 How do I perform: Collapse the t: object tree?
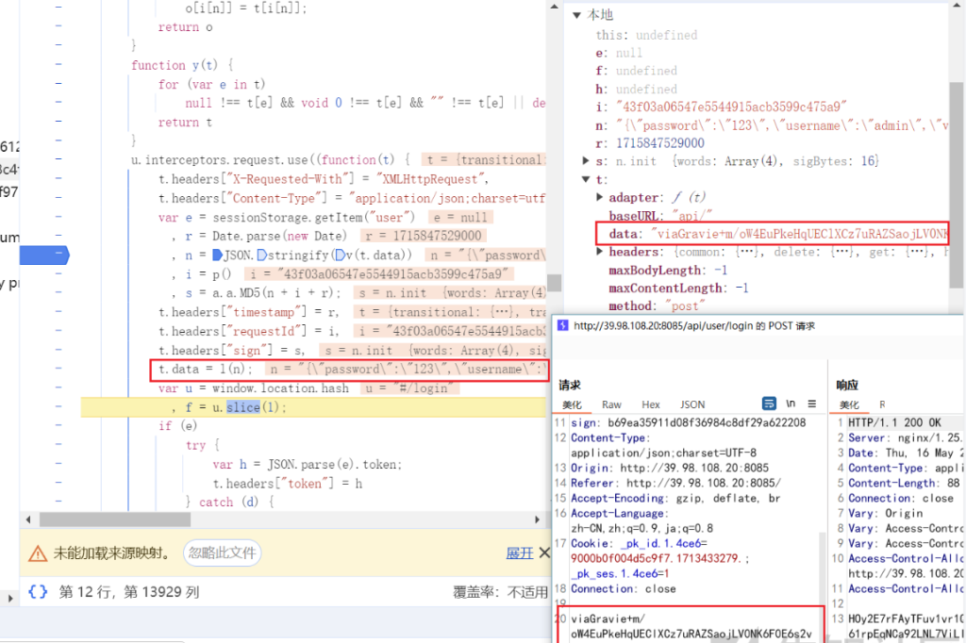(587, 180)
